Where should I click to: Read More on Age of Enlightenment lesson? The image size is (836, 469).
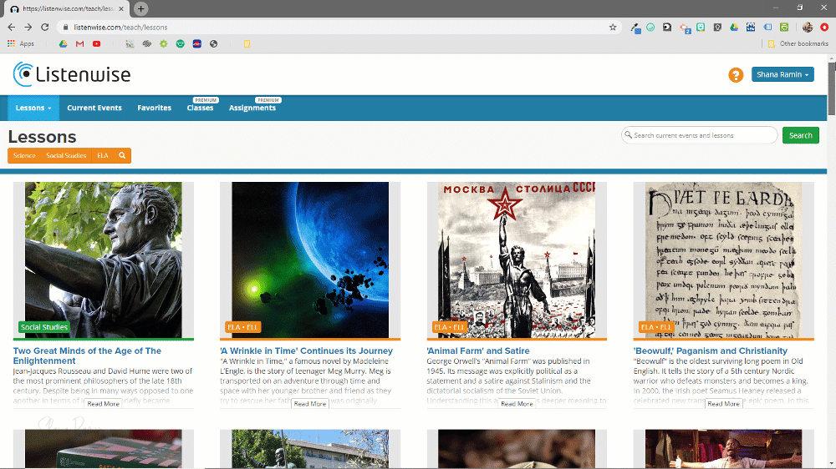coord(104,404)
